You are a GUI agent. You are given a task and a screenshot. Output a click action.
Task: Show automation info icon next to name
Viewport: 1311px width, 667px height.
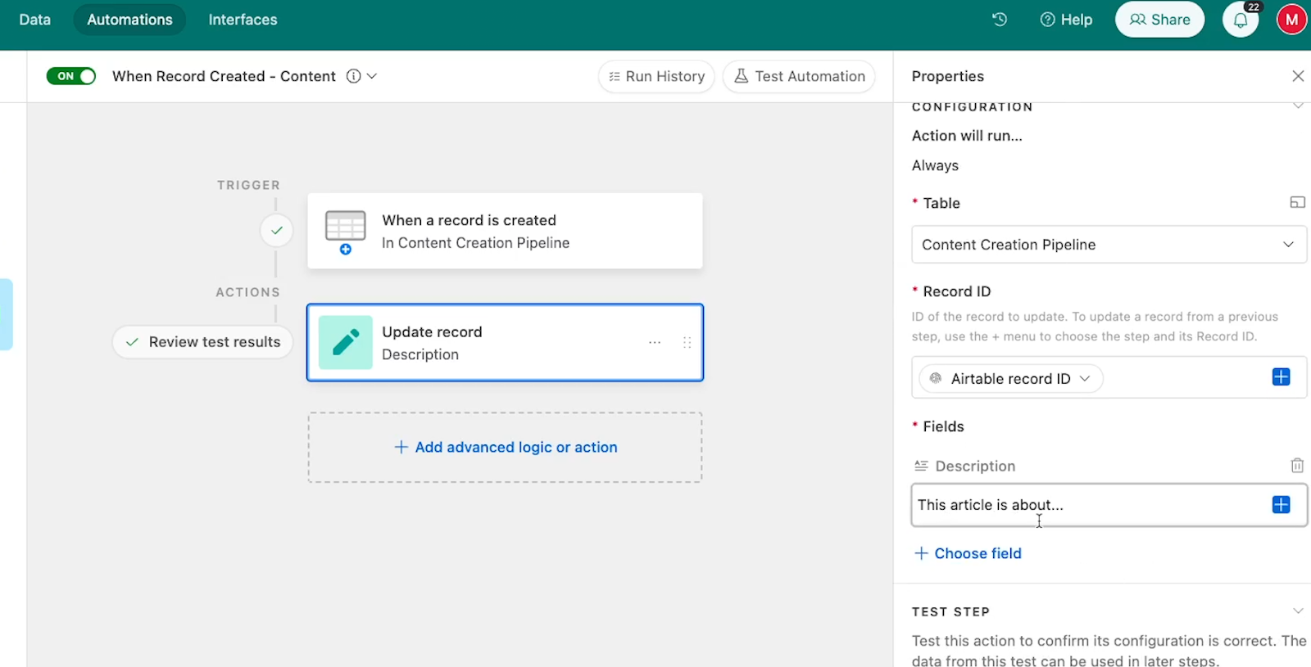point(353,76)
